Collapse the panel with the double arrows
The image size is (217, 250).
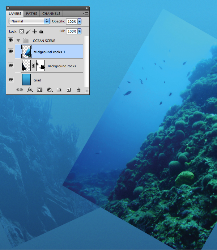[87, 8]
